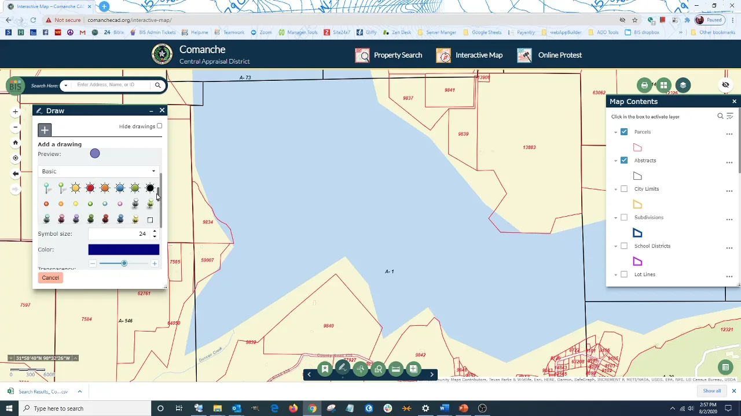Viewport: 741px width, 416px height.
Task: Open the Add Data plus tool
Action: (x=413, y=369)
